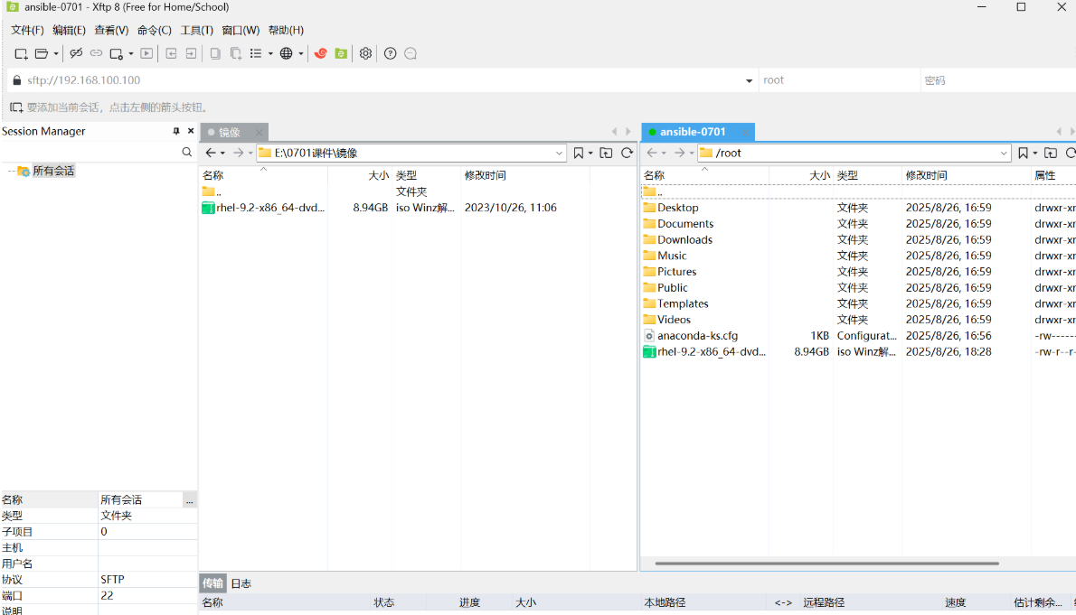Open the 查看(V) menu

point(111,30)
